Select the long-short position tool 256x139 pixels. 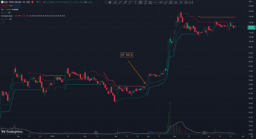150,2
